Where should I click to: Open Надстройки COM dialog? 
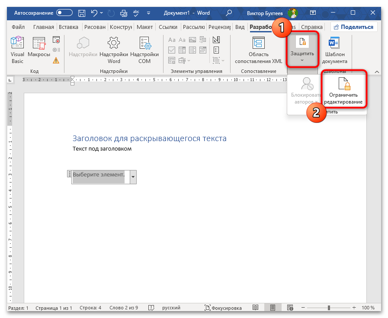(144, 50)
